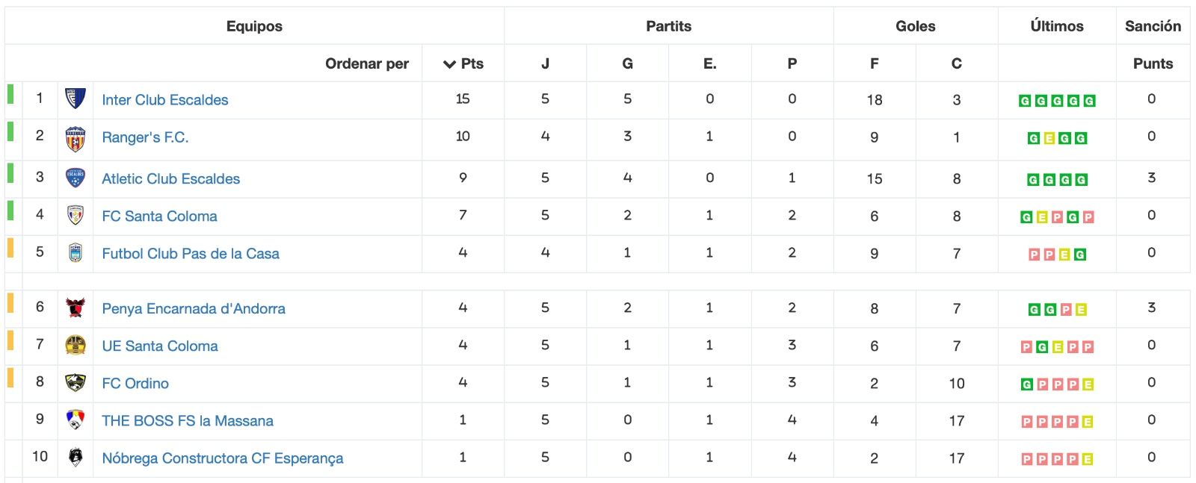Open Nóbrega Constructora CF Esperança link
The image size is (1196, 483).
coord(223,458)
